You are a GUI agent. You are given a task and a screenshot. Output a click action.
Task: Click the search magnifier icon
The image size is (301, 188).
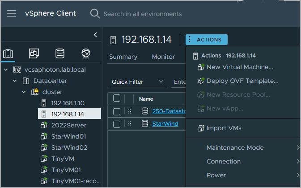(x=95, y=13)
